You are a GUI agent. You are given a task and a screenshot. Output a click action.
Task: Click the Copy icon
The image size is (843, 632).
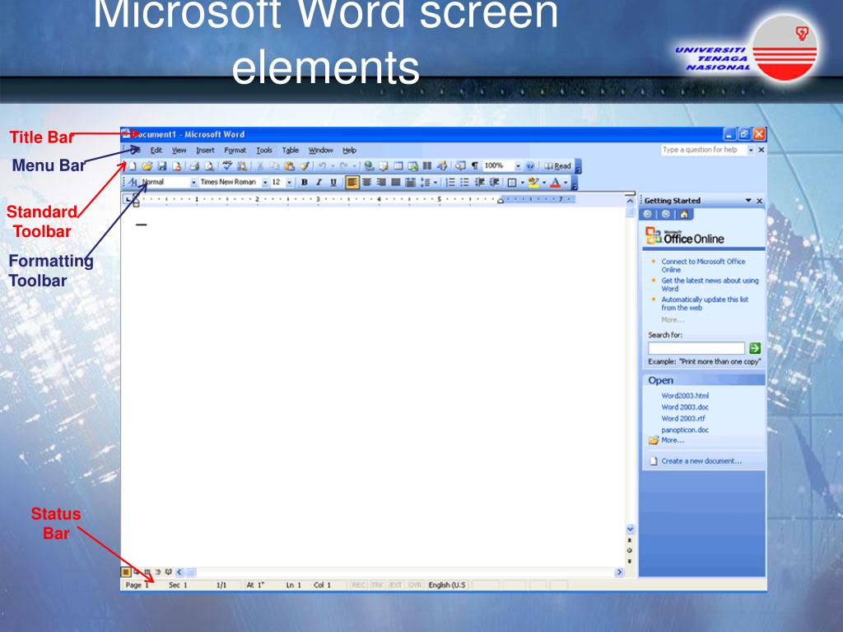pyautogui.click(x=275, y=166)
